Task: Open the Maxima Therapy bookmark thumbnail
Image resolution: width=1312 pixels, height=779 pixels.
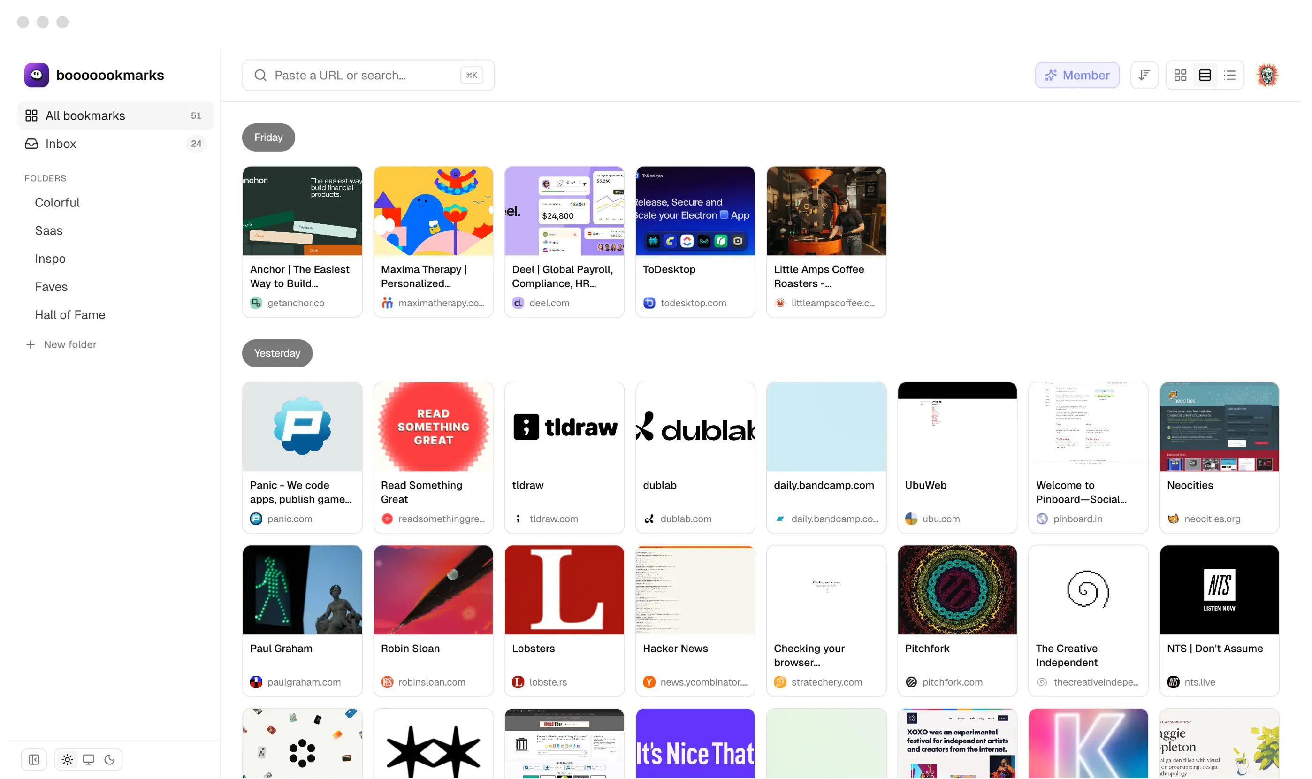Action: (x=433, y=211)
